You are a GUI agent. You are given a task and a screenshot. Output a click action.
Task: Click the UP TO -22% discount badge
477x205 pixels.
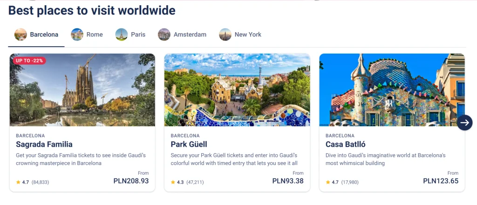point(28,61)
